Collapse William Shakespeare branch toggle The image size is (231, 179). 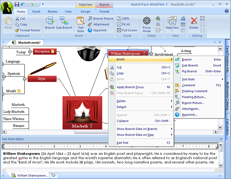(151, 54)
